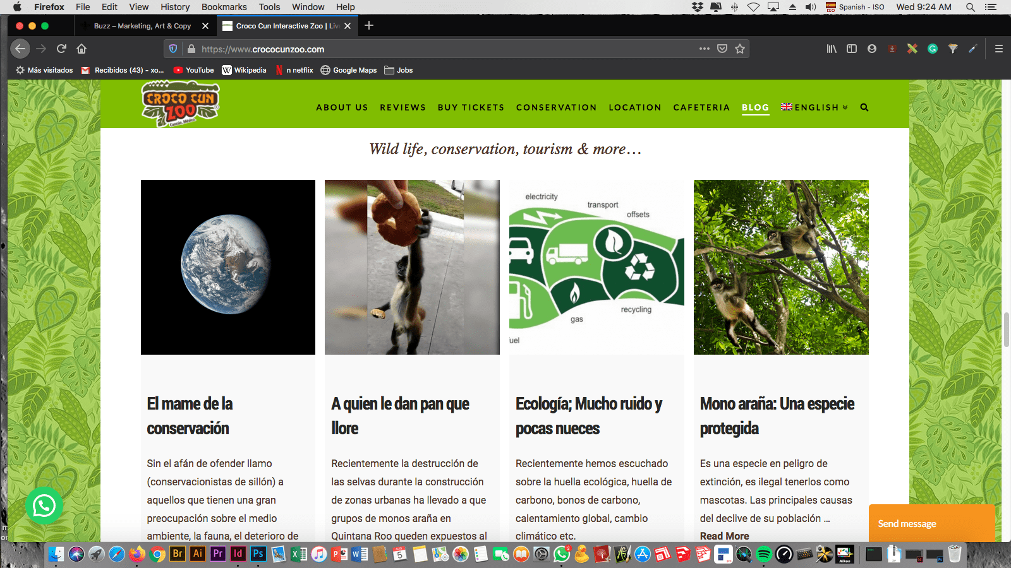Click the Firefox reload page icon

(x=61, y=49)
